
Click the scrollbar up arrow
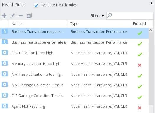coord(151,30)
